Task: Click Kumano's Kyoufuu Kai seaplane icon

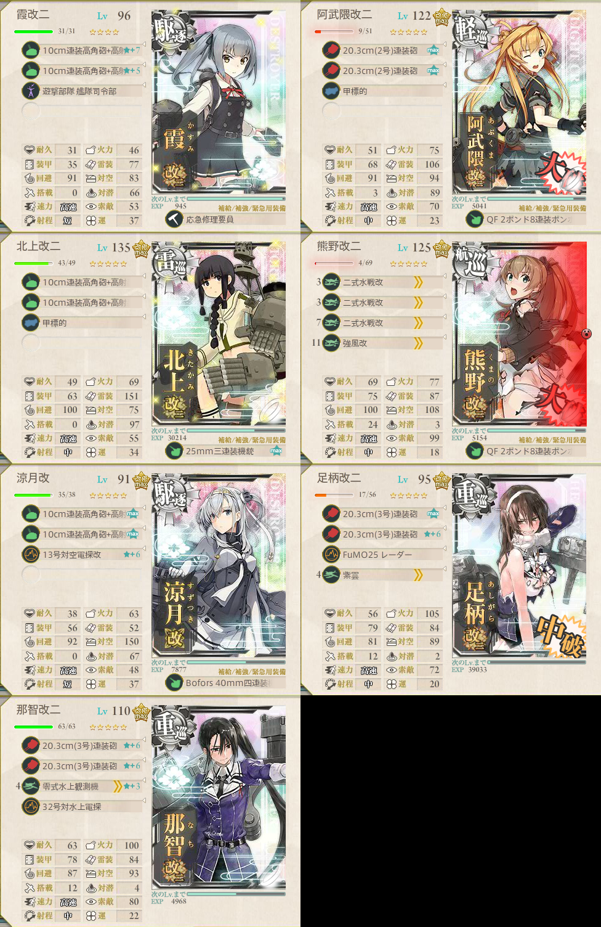Action: point(331,343)
